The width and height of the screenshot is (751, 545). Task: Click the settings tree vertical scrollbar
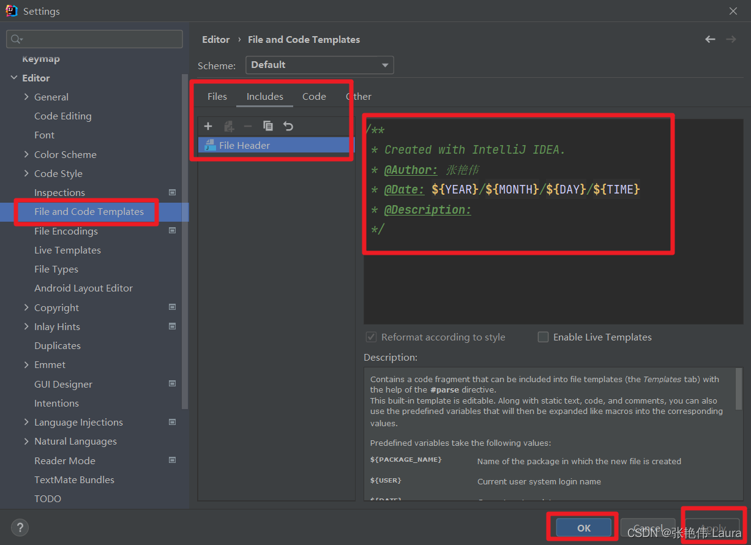point(185,242)
